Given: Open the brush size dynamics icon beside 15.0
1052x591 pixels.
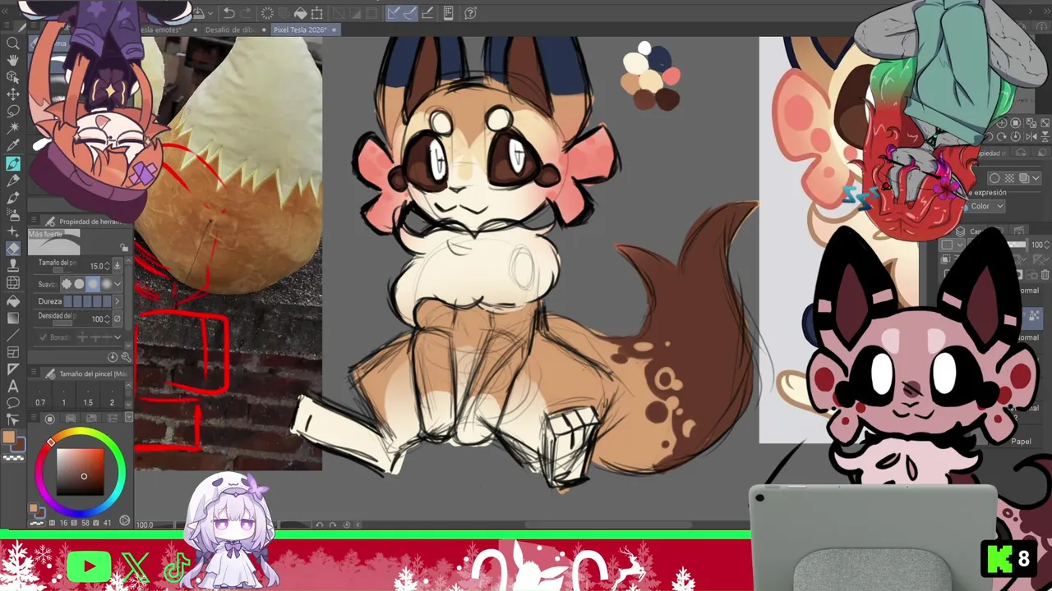Looking at the screenshot, I should pos(118,266).
